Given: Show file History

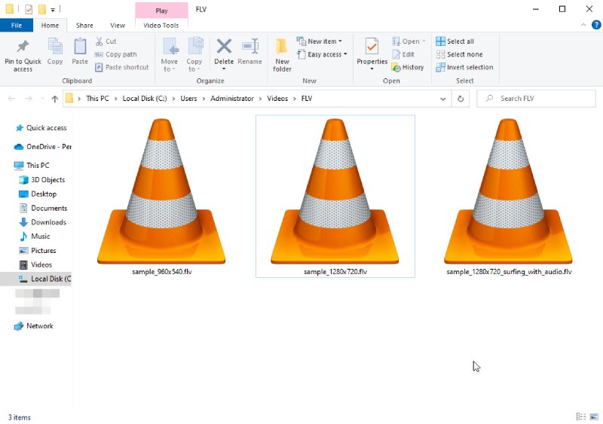Looking at the screenshot, I should 408,67.
